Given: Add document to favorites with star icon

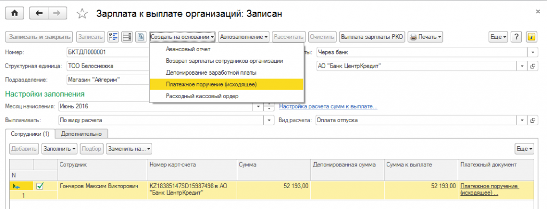Looking at the screenshot, I should (x=82, y=13).
